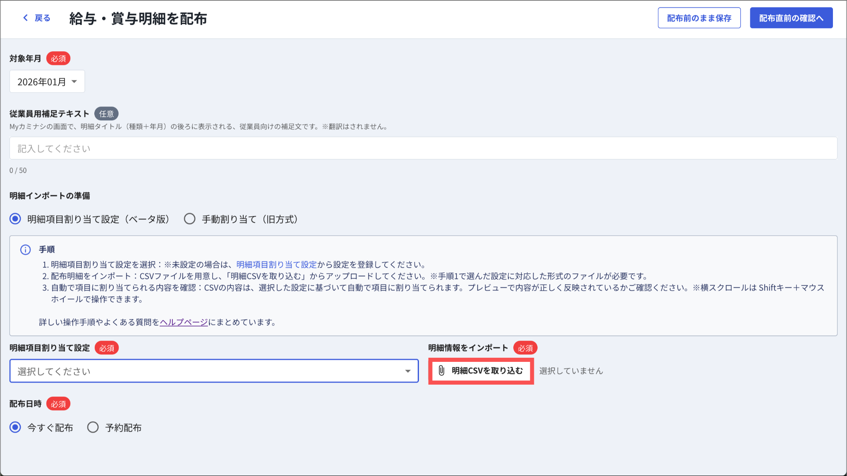Click 配布前のまま保存 button
Viewport: 847px width, 476px height.
(699, 18)
